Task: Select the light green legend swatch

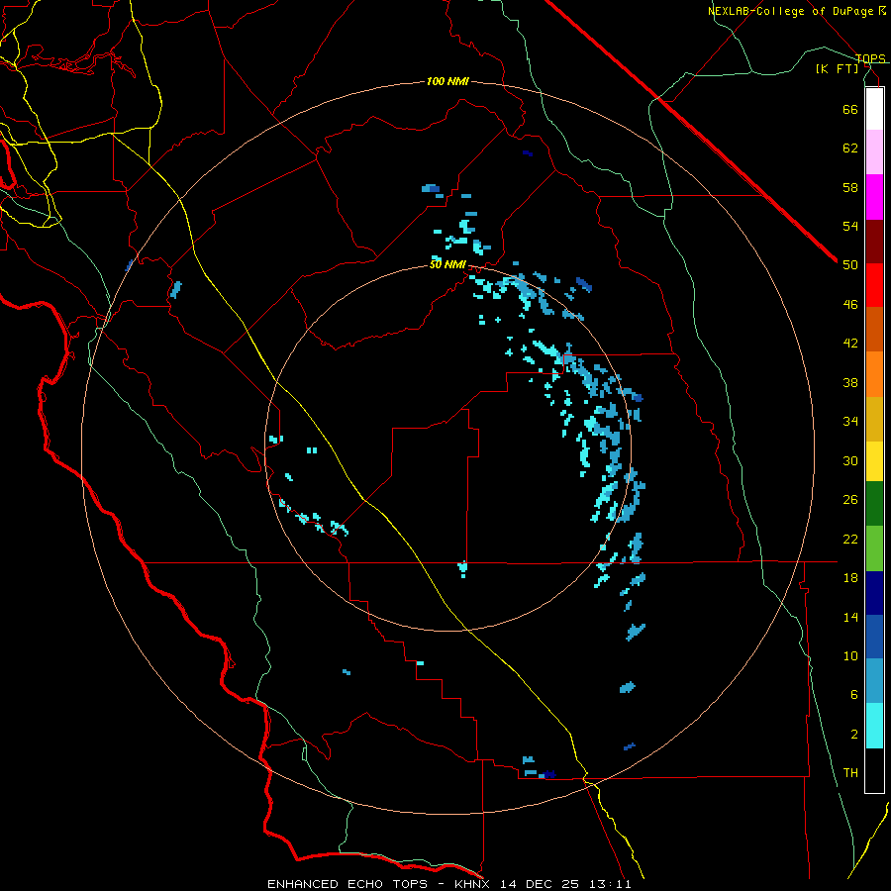Action: (874, 548)
